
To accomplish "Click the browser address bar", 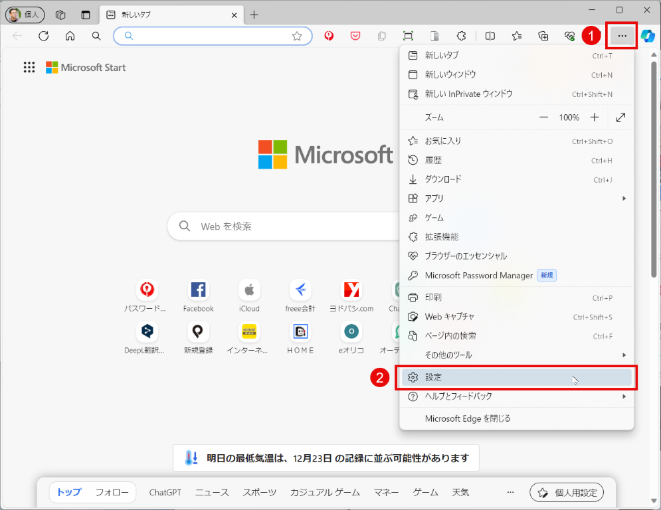I will tap(213, 36).
